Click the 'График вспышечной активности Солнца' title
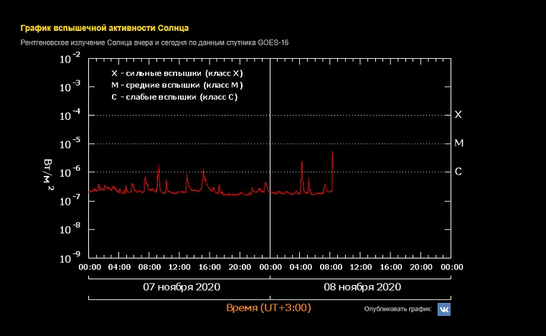This screenshot has height=336, width=546. tap(104, 28)
